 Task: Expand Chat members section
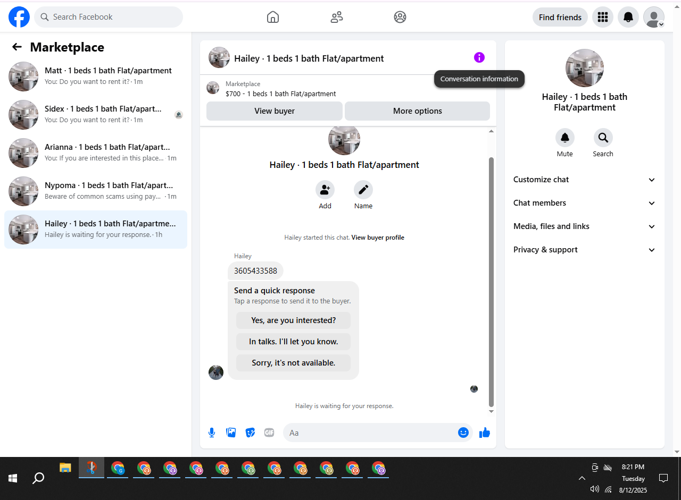tap(585, 203)
